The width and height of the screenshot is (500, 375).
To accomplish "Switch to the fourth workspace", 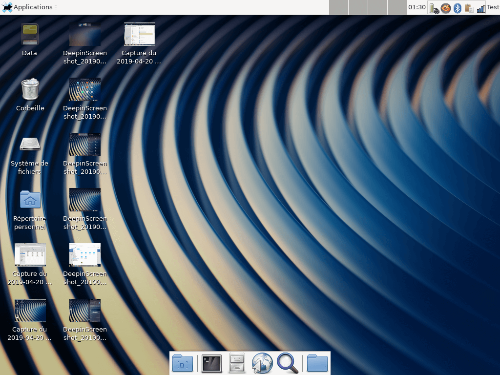I will (397, 7).
